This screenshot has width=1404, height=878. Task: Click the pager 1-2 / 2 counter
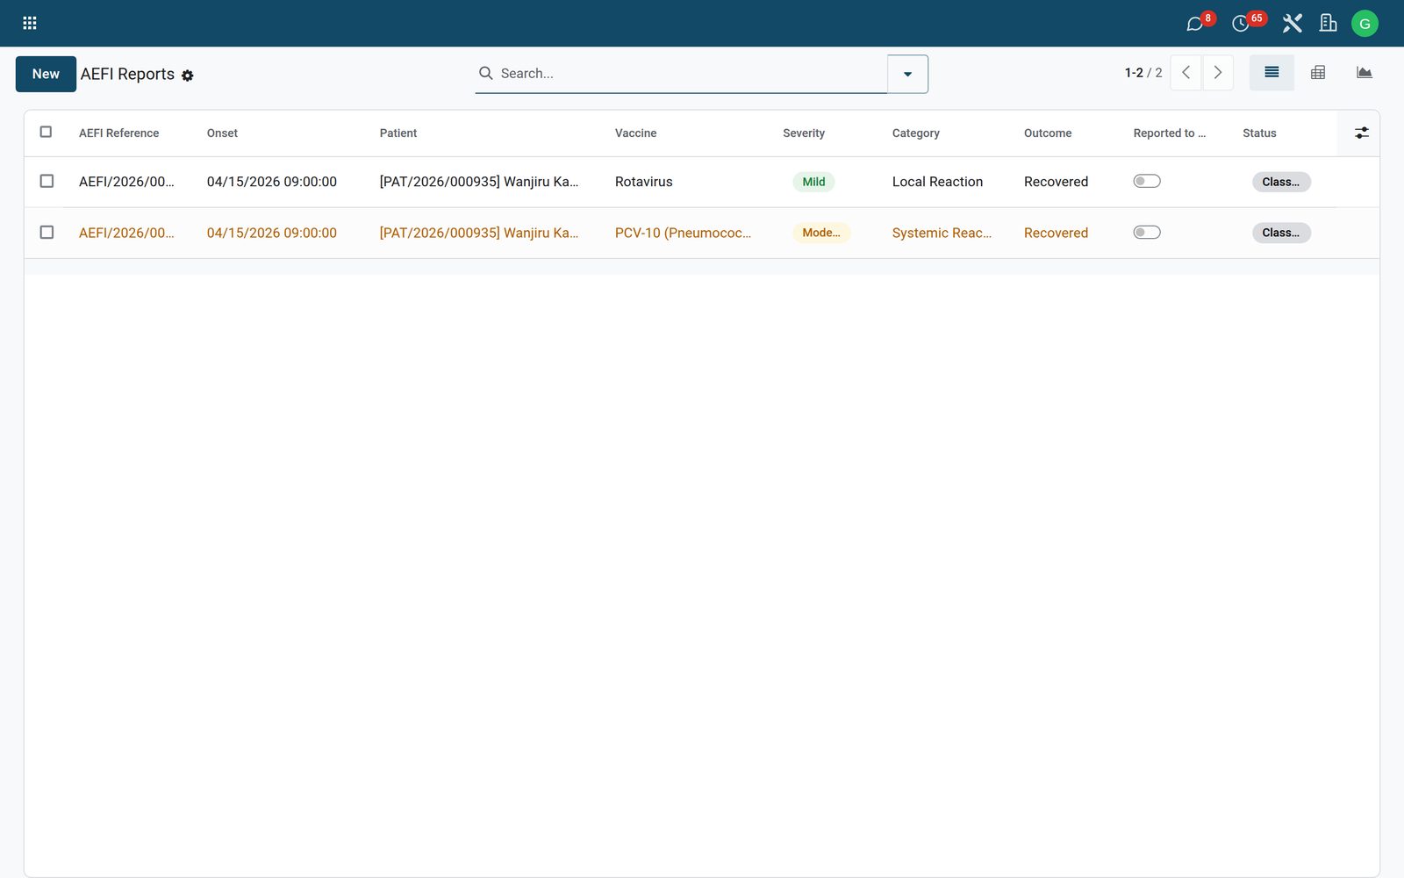point(1143,73)
